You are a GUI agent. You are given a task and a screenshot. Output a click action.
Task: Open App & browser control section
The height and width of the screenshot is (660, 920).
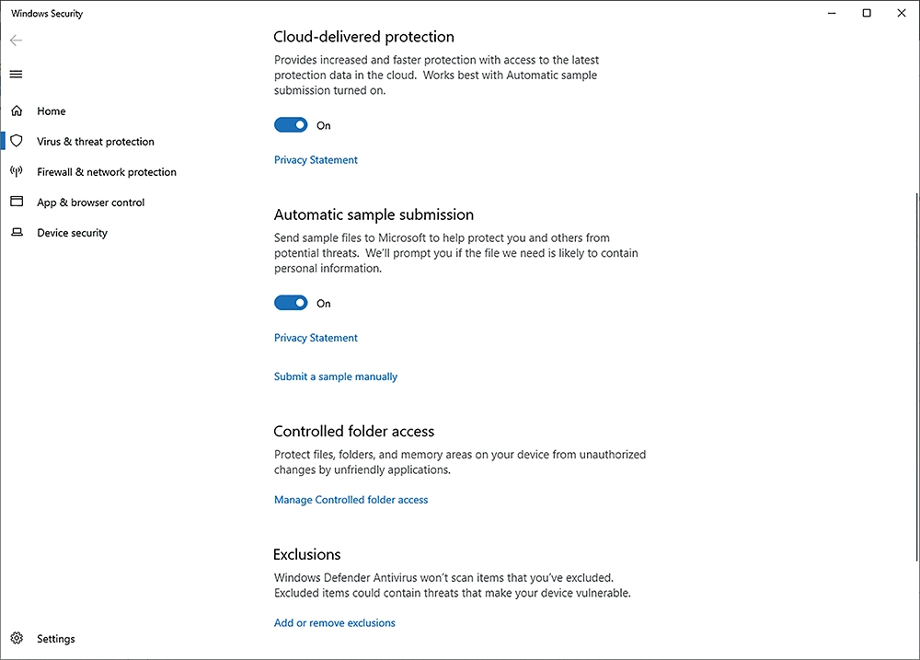pyautogui.click(x=90, y=203)
